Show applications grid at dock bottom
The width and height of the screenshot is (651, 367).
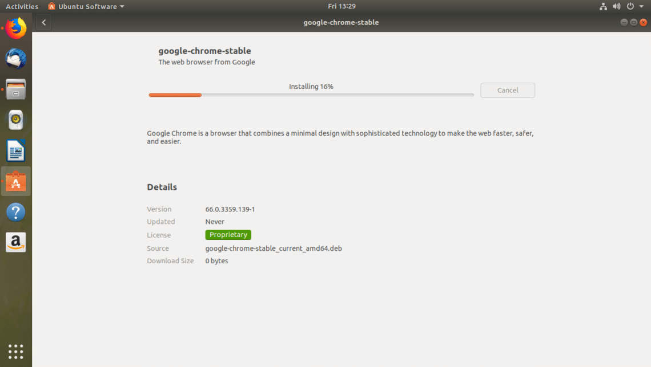[x=16, y=352]
